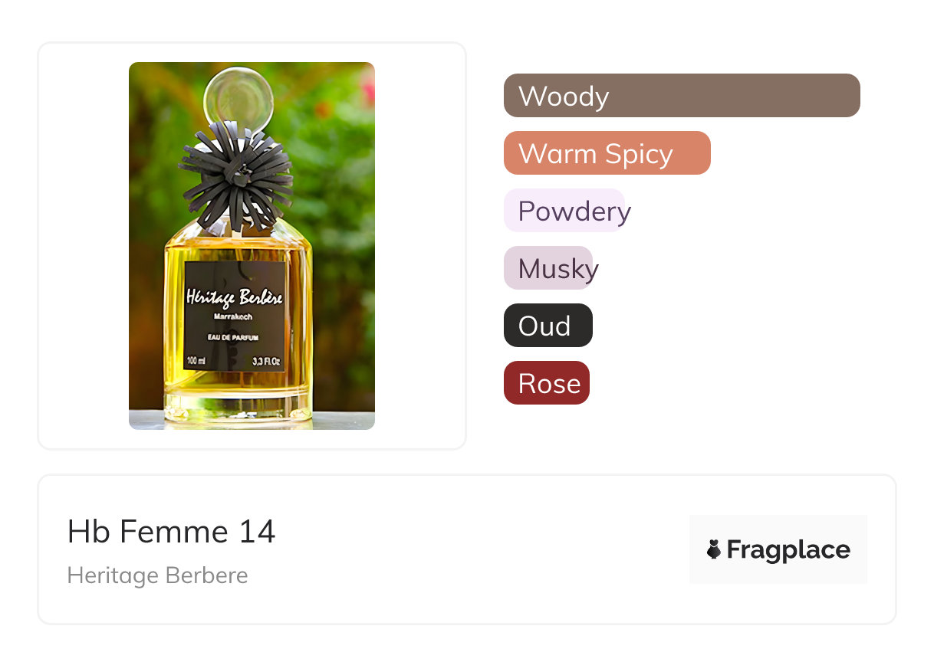
Task: Choose the Musky accord tag
Action: (x=551, y=268)
